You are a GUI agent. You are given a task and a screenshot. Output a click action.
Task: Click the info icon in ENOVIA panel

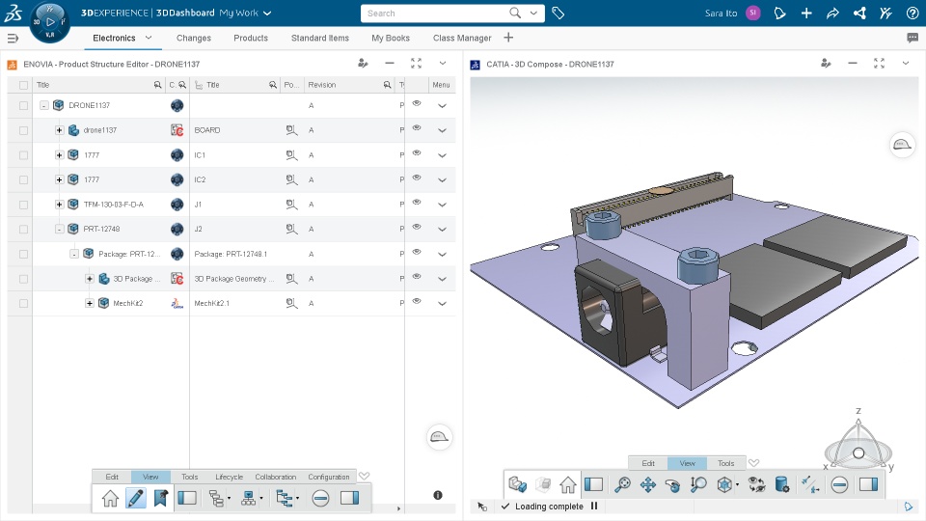pyautogui.click(x=438, y=495)
